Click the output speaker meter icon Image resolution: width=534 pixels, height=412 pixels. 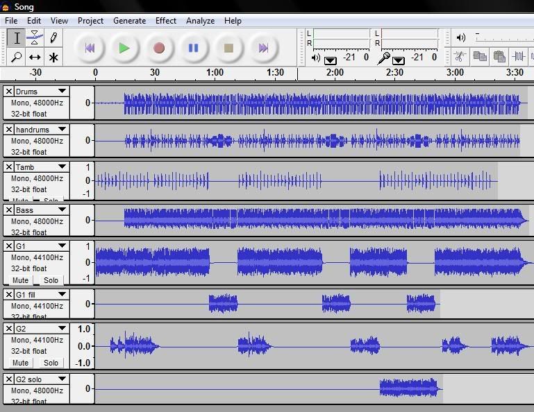click(x=316, y=58)
